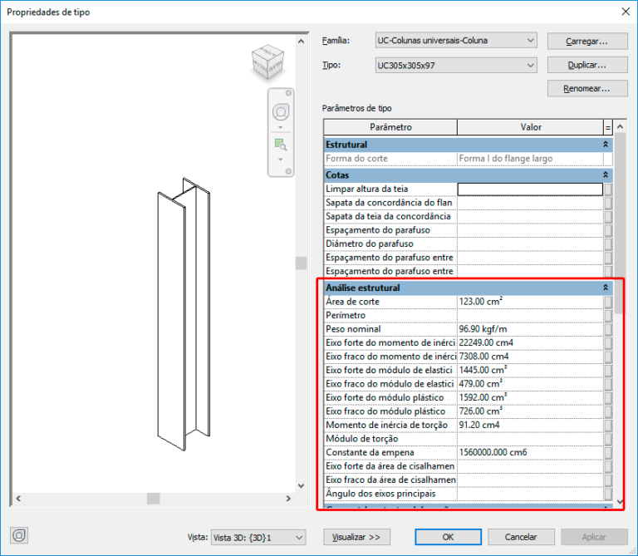638x556 pixels.
Task: Click the steering wheels icon at bottom left
Action: [x=18, y=536]
